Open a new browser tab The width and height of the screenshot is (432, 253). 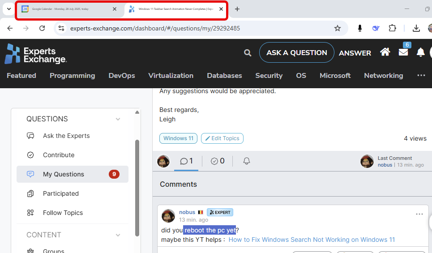click(237, 9)
